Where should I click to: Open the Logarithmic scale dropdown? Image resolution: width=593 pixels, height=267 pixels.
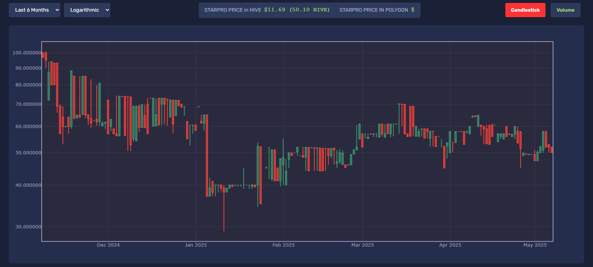coord(87,10)
